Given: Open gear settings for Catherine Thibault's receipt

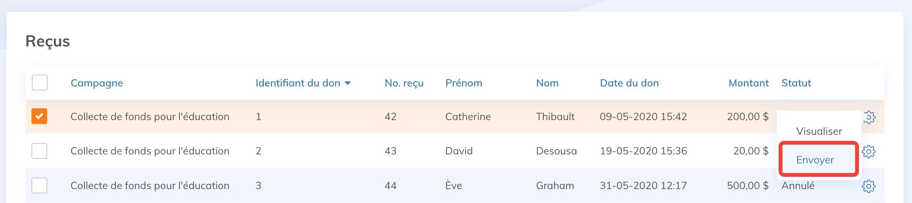Looking at the screenshot, I should point(869,117).
